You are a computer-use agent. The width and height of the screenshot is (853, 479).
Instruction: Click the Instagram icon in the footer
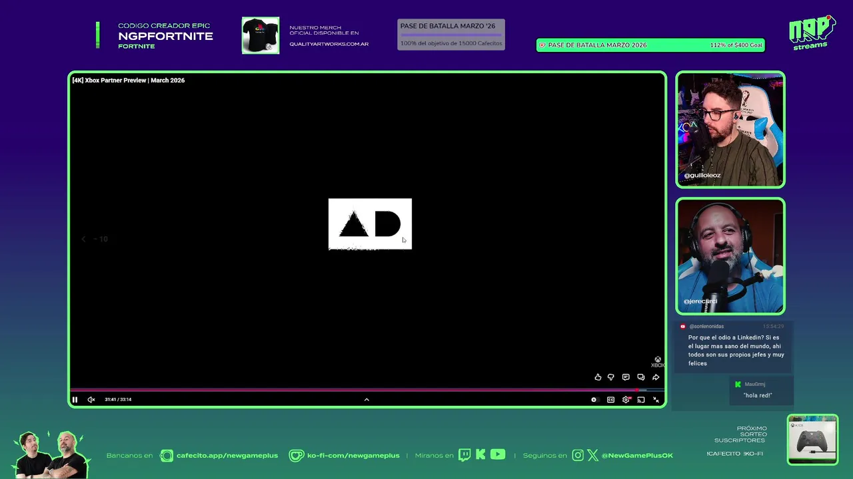578,456
